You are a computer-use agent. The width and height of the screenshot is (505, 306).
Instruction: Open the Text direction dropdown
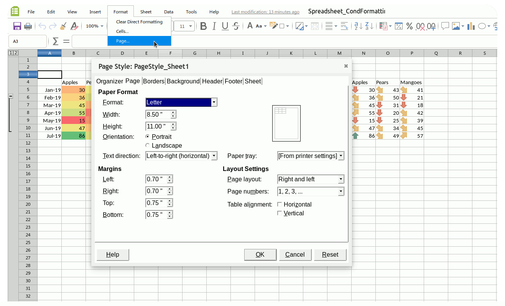pyautogui.click(x=214, y=156)
